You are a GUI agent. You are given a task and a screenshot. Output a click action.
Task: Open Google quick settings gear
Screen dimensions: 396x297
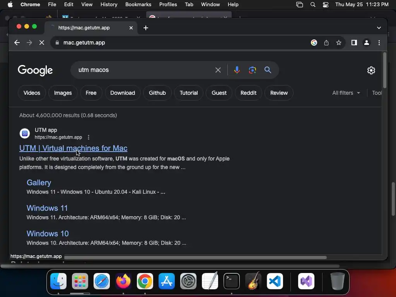(371, 70)
